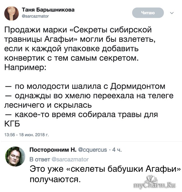Open the Таня Барышникова profile name link
Viewport: 182px width, 192px height.
pyautogui.click(x=49, y=9)
